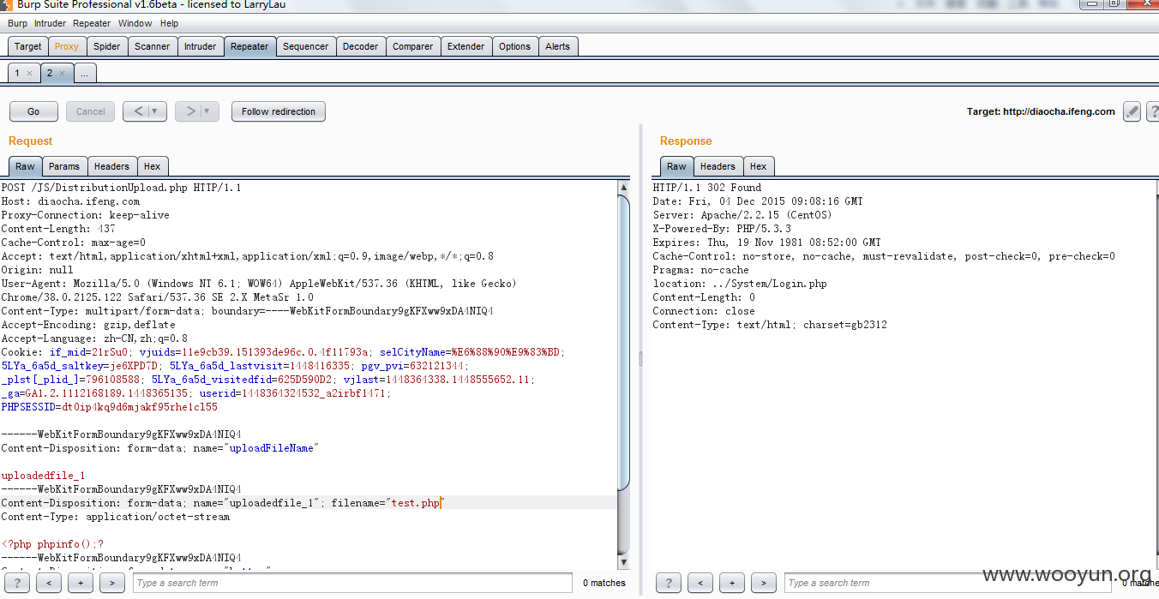Click the HTTP/1.1 302 Found response line

pyautogui.click(x=706, y=188)
